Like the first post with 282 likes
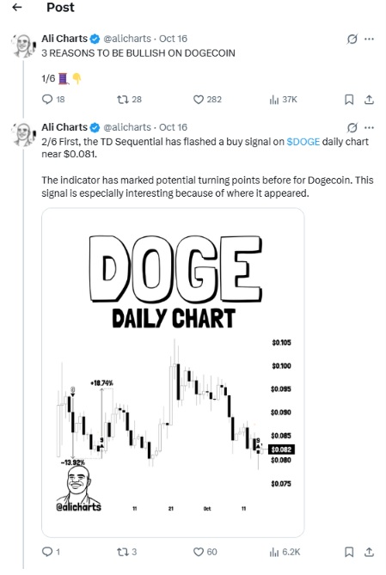The image size is (386, 575). point(207,100)
